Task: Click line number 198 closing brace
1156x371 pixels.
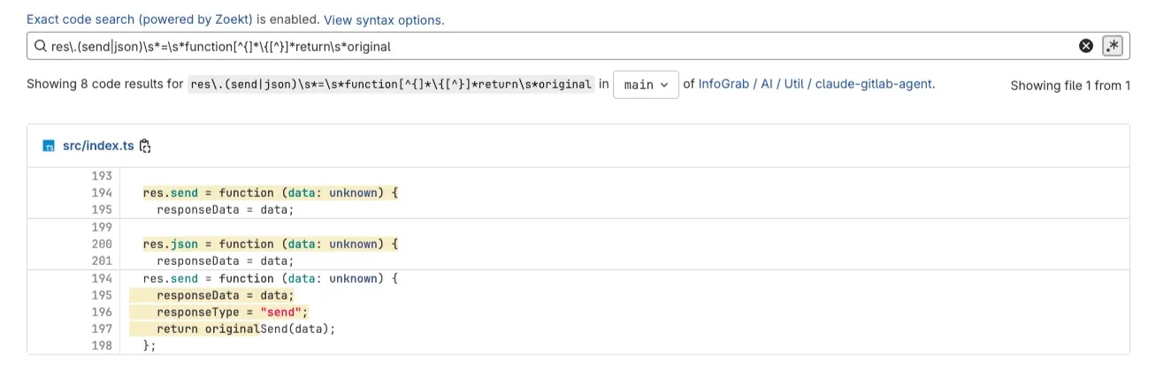Action: (102, 345)
